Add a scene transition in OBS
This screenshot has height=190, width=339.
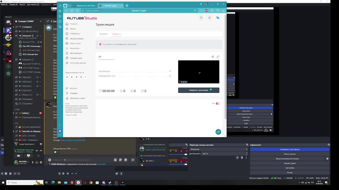pos(238,158)
